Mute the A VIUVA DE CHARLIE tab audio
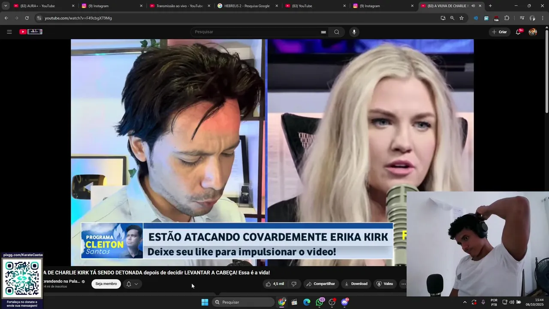This screenshot has width=549, height=309. click(x=473, y=6)
